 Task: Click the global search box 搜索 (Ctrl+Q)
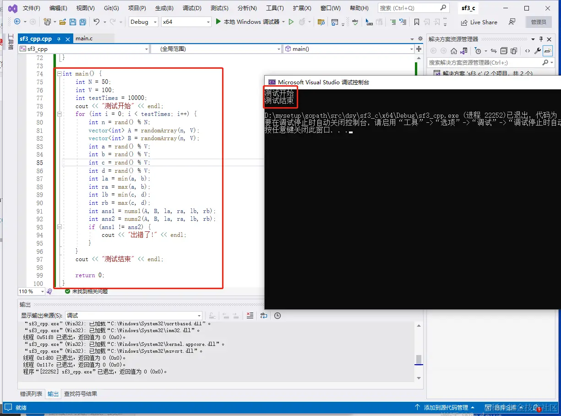[413, 8]
